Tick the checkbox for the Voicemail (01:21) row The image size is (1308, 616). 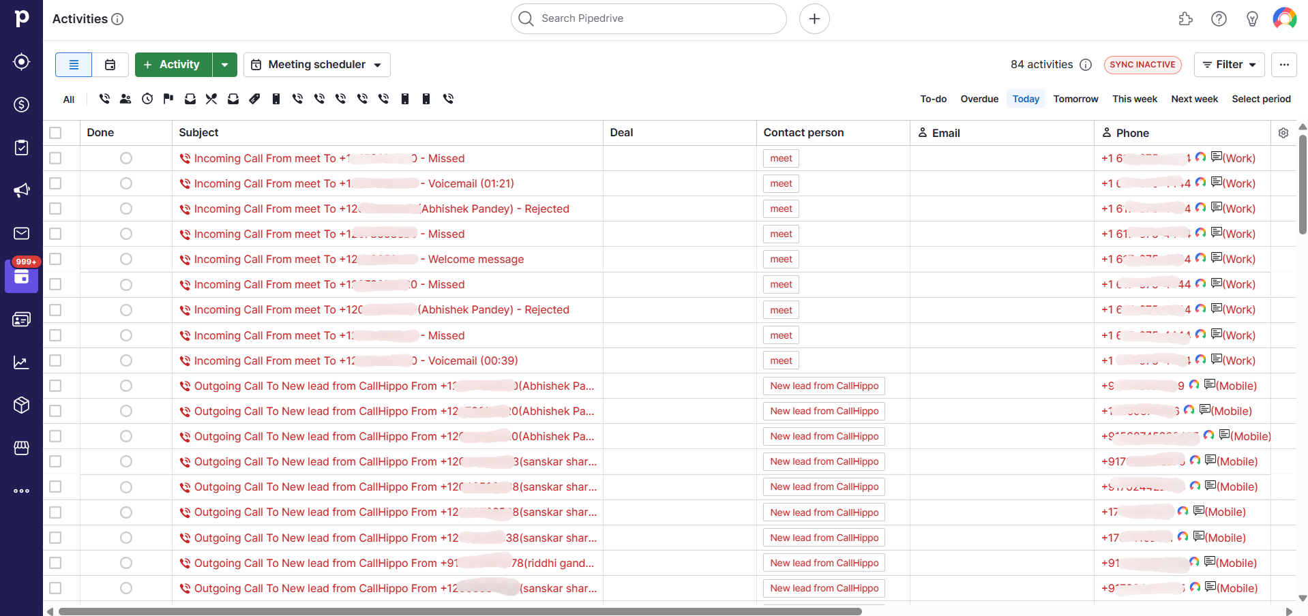[x=55, y=183]
